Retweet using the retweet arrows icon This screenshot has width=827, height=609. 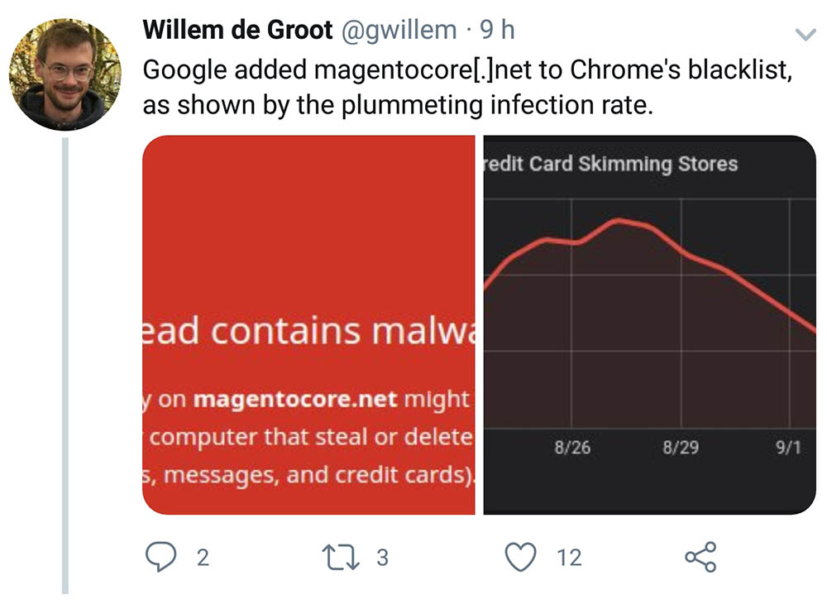341,557
